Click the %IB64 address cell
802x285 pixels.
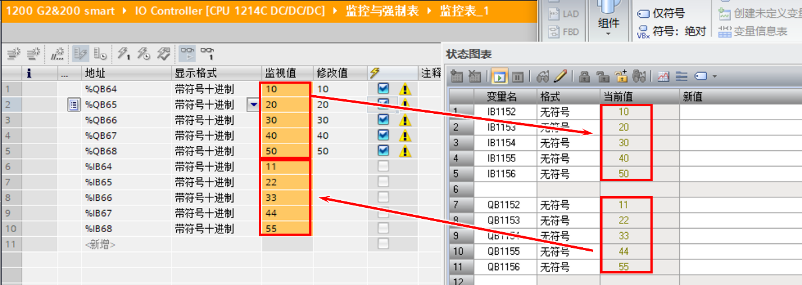point(126,167)
